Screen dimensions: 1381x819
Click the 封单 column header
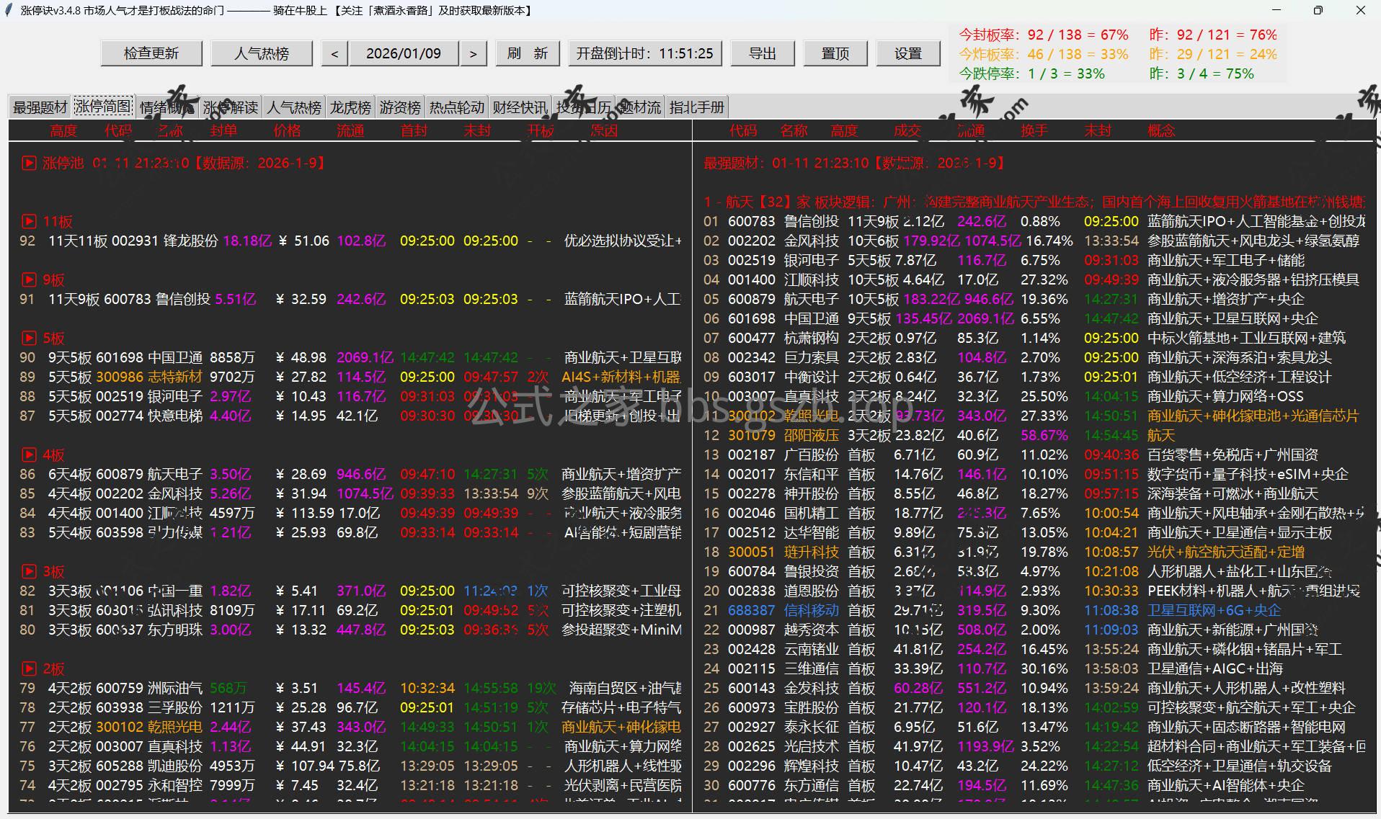(x=223, y=130)
